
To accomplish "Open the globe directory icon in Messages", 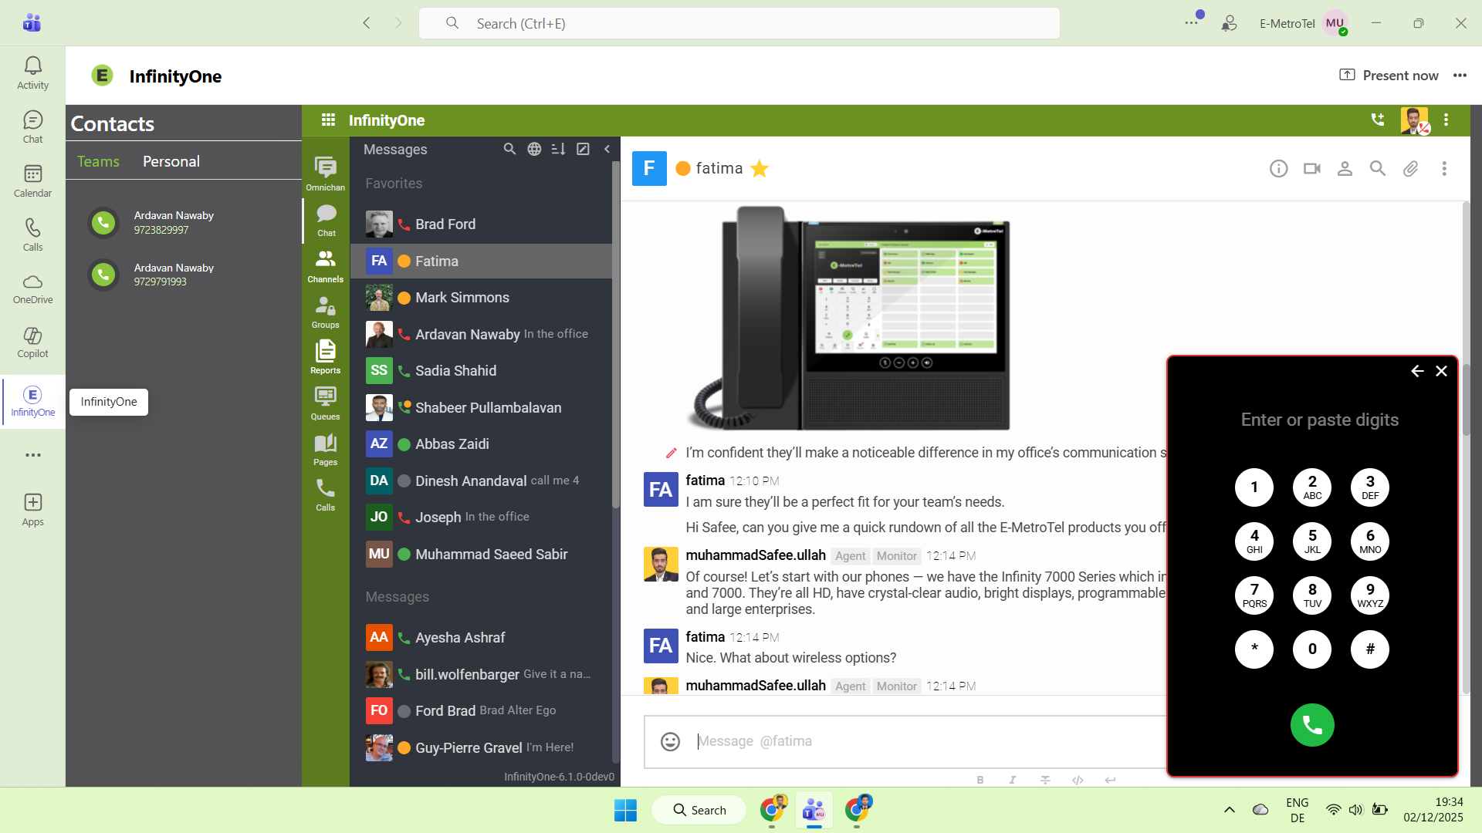I will point(534,149).
